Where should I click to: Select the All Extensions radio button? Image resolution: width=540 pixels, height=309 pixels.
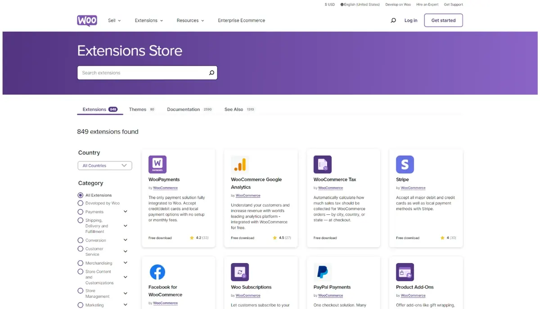tap(81, 195)
